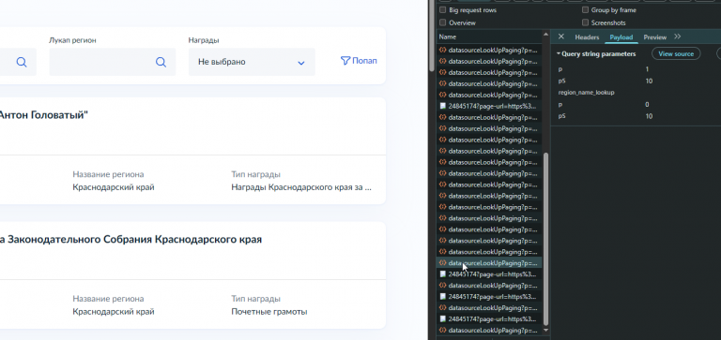The width and height of the screenshot is (721, 340).
Task: Collapse Query string parameters section
Action: [x=596, y=53]
